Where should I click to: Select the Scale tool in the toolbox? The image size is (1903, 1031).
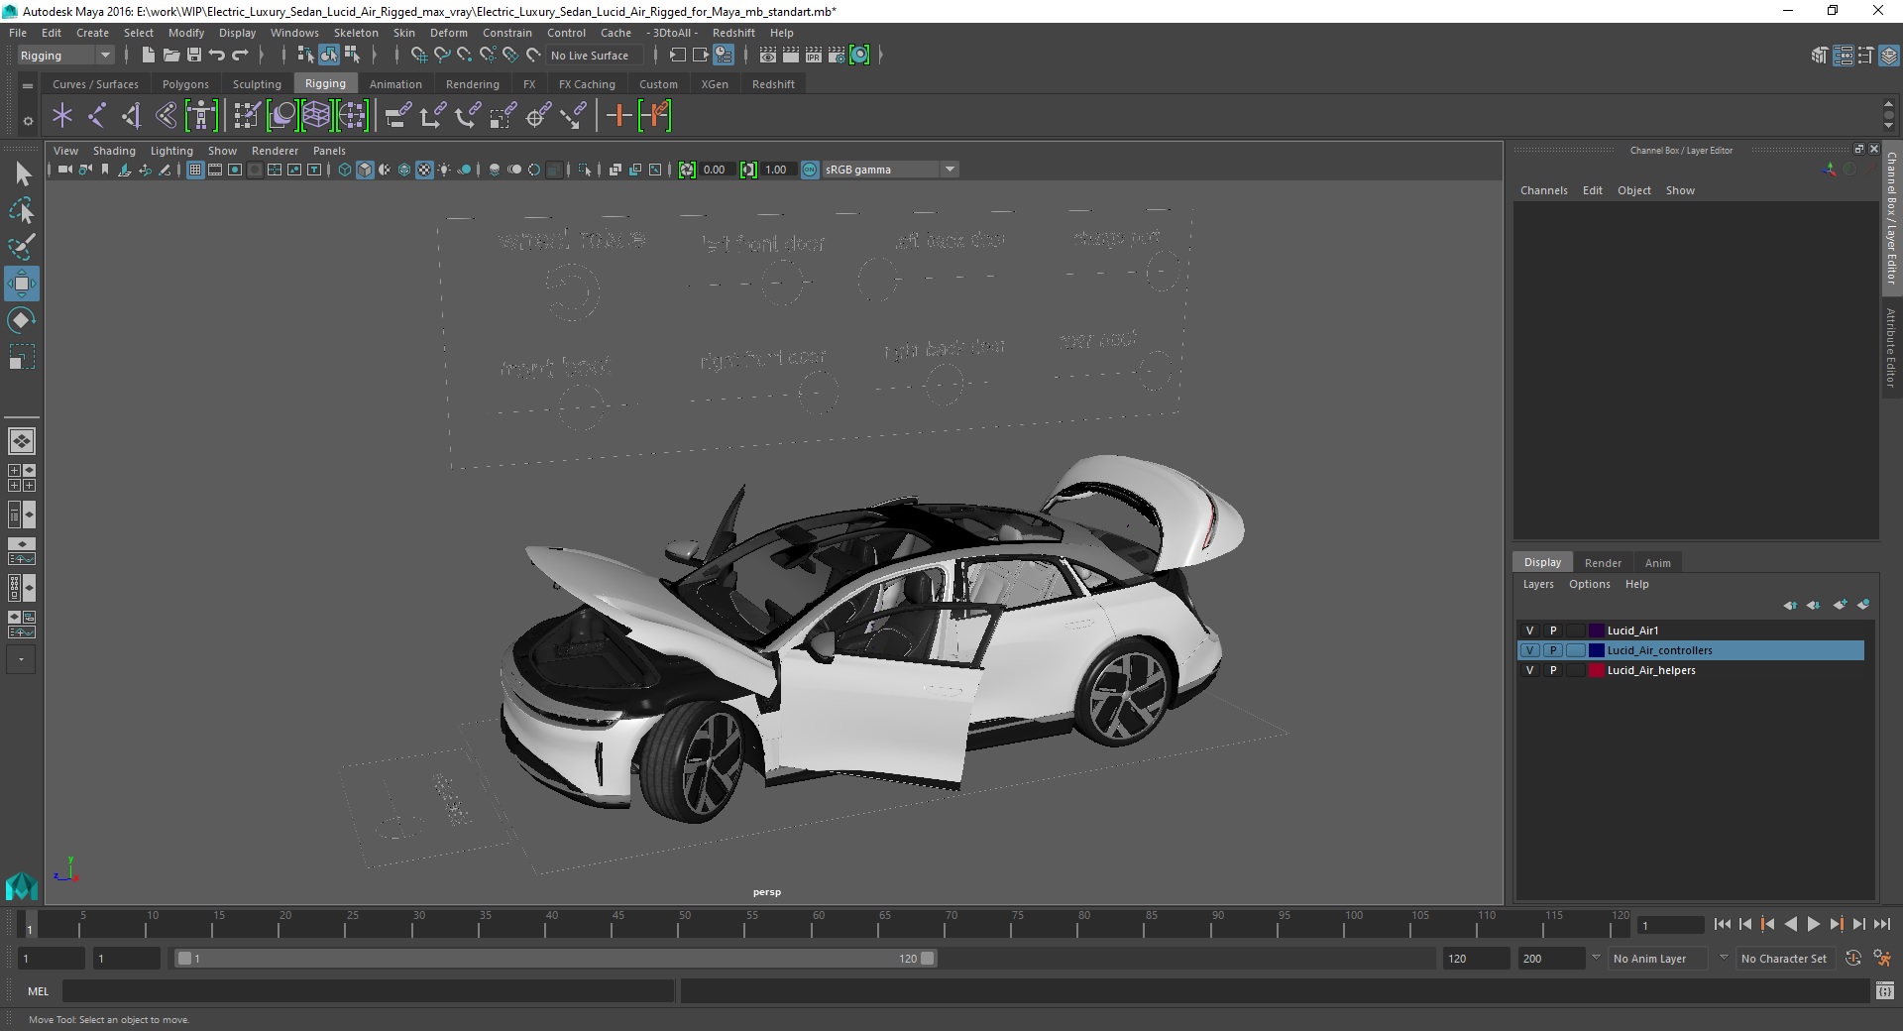[x=22, y=357]
